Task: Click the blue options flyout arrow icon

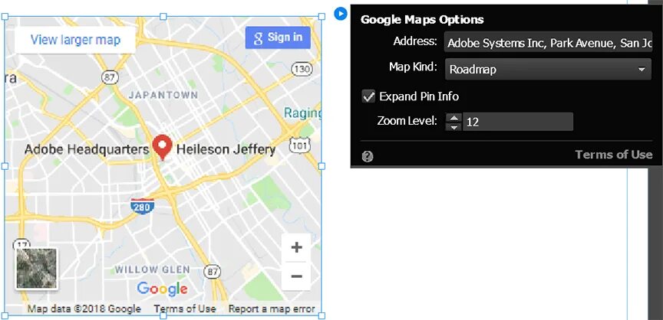Action: coord(341,14)
